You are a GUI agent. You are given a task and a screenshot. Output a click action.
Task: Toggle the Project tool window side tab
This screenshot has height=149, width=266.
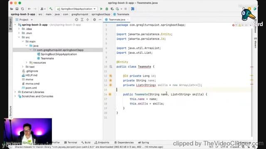[10, 24]
